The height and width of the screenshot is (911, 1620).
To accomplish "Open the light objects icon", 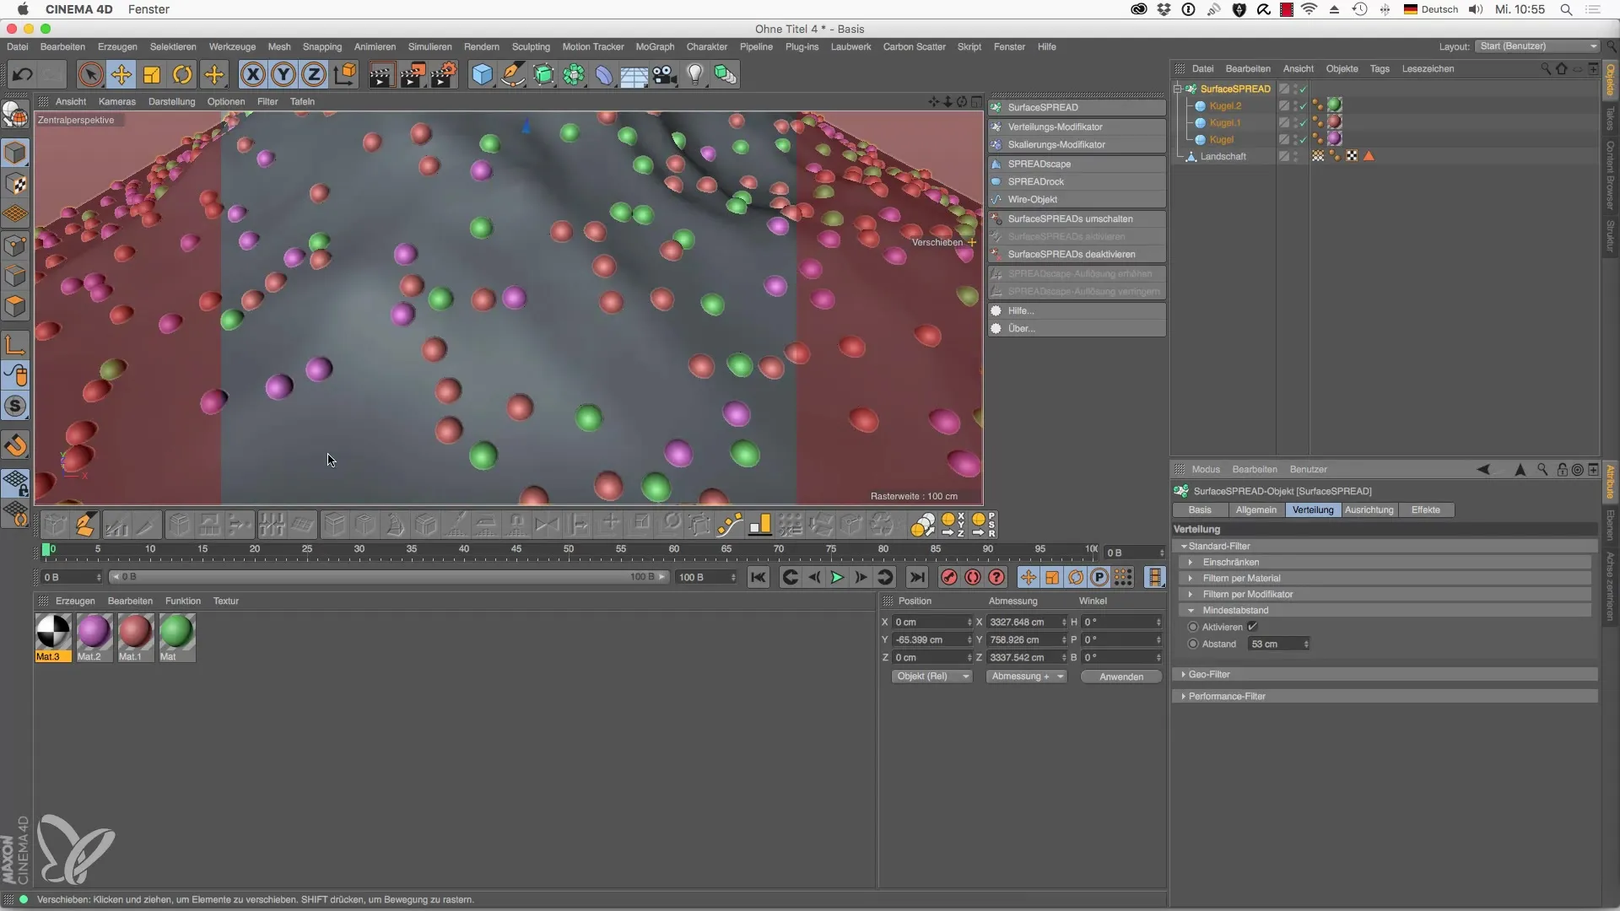I will (x=694, y=74).
